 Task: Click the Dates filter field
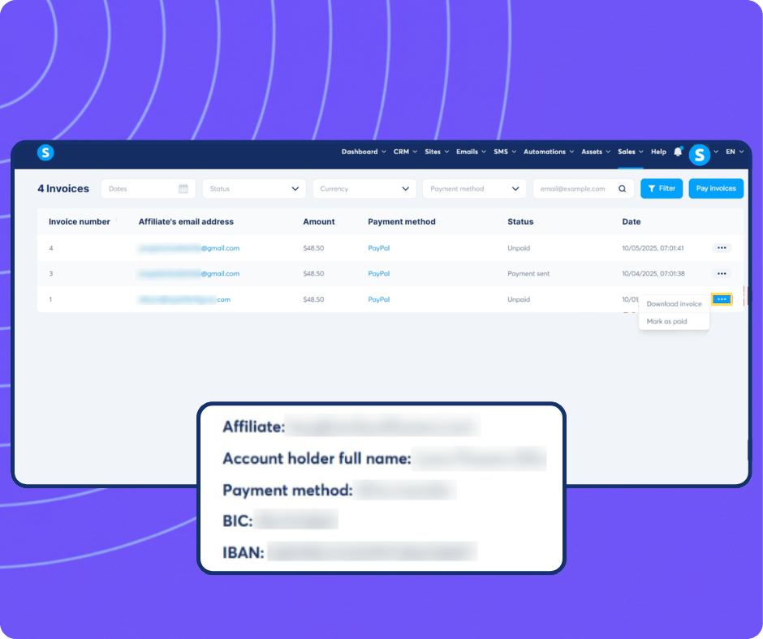click(x=148, y=189)
